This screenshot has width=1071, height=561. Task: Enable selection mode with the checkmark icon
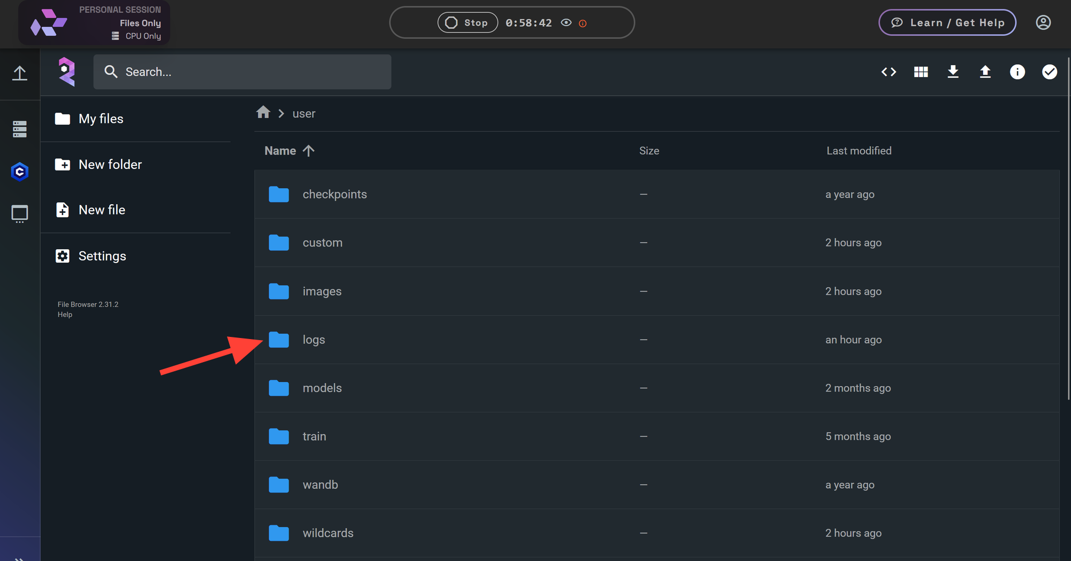tap(1050, 72)
